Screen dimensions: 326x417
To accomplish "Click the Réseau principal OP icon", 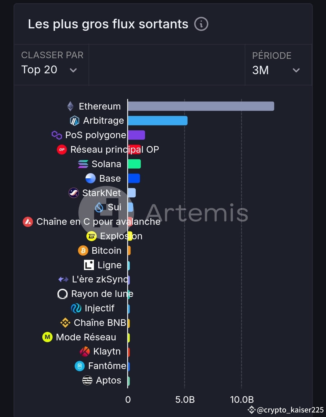I will point(62,149).
